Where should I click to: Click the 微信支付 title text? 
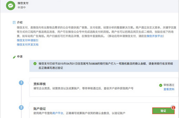tap(23, 3)
